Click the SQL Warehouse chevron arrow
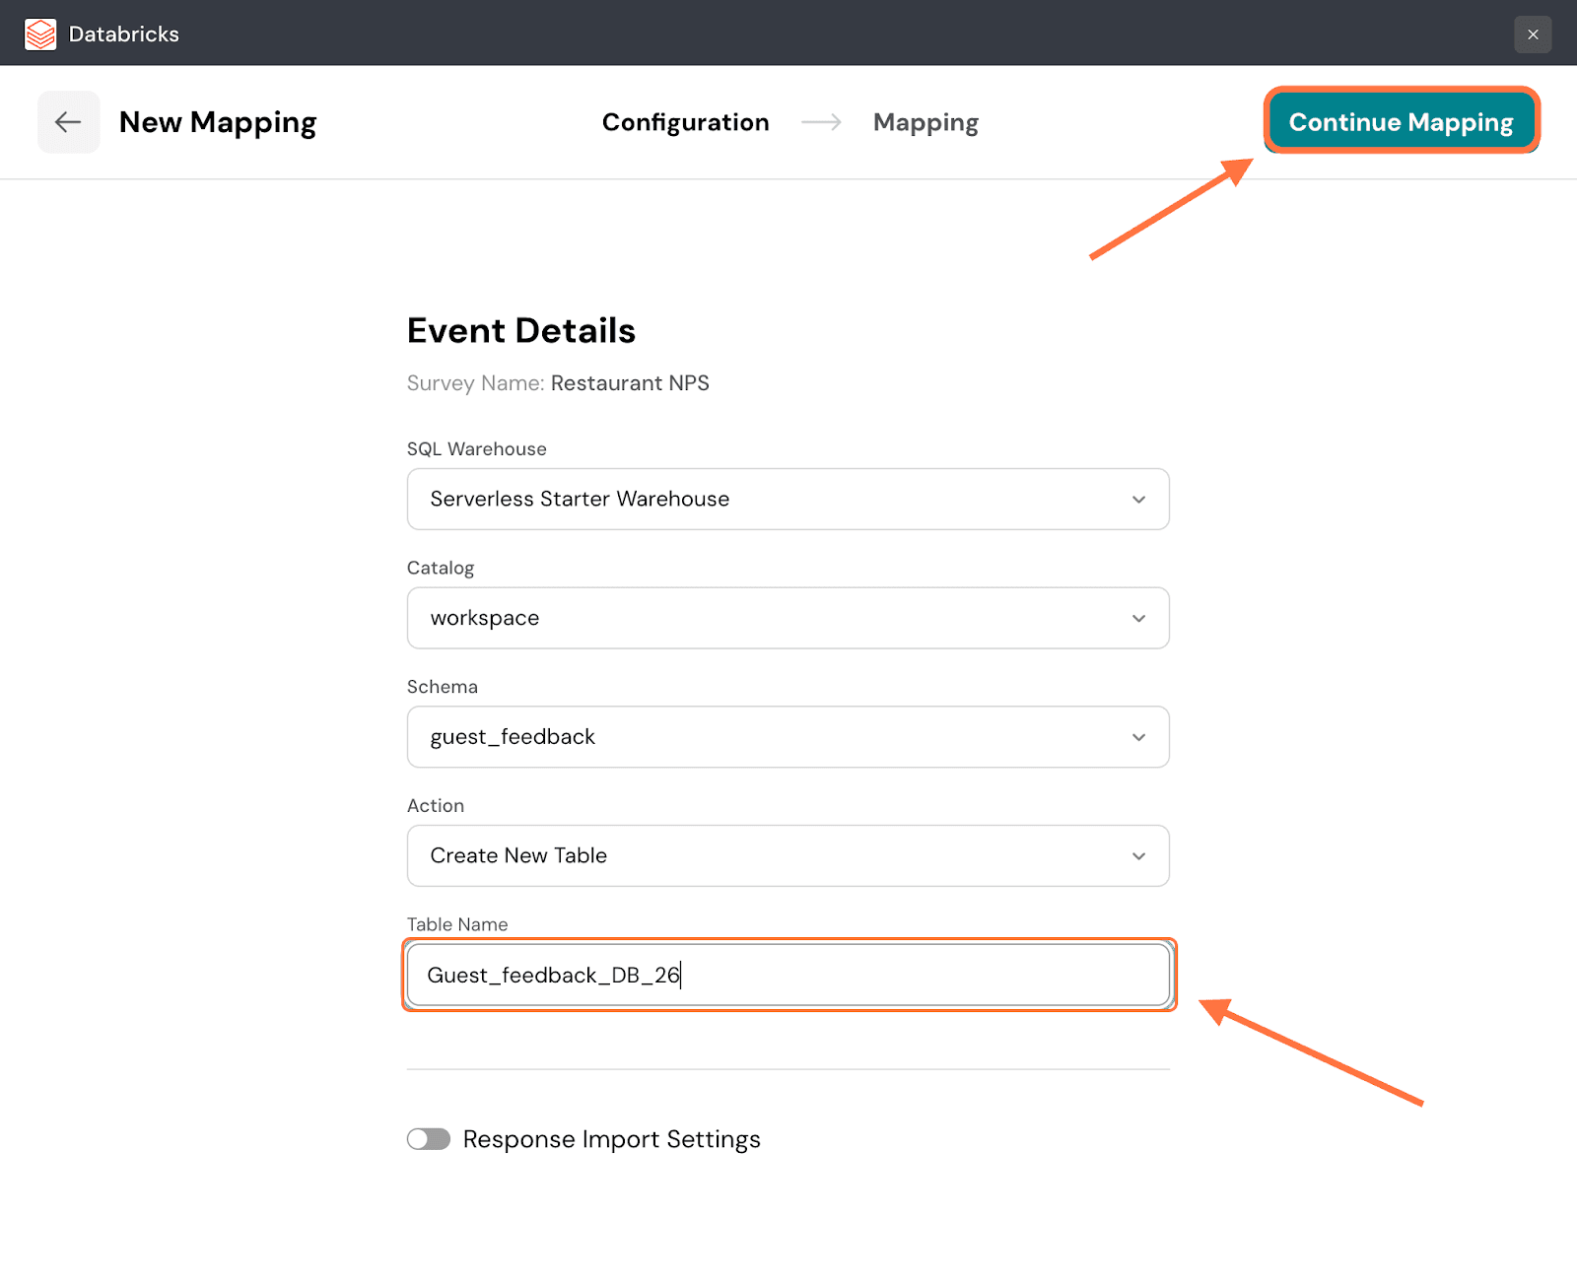This screenshot has height=1286, width=1577. 1138,500
